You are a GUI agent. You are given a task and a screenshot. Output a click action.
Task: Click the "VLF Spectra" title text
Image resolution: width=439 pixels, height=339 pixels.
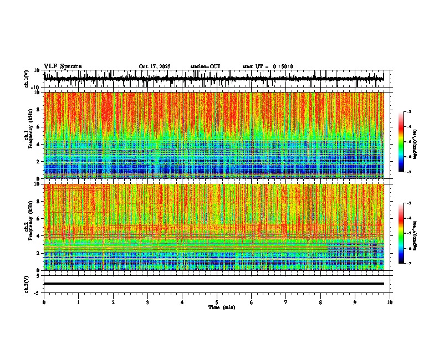63,66
